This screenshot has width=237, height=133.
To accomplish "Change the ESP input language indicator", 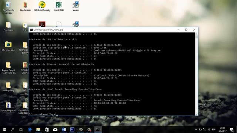I will [214, 130].
